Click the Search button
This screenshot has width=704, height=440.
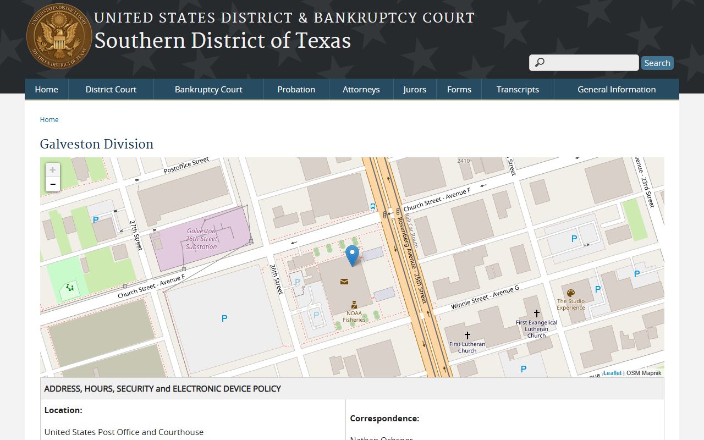(657, 63)
